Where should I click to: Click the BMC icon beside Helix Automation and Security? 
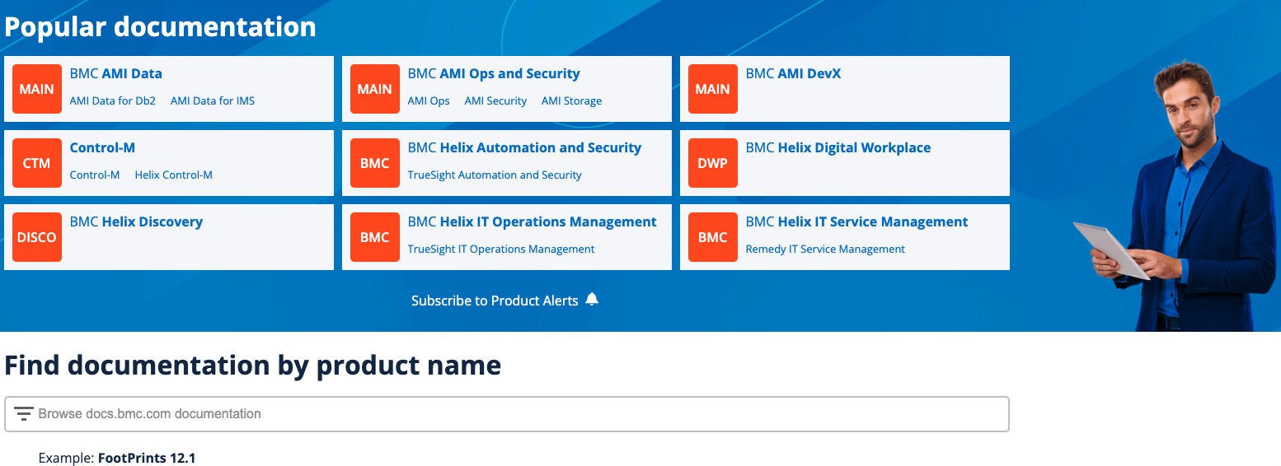375,163
